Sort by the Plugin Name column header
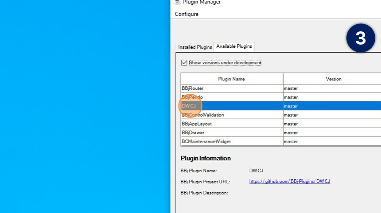This screenshot has height=213, width=381. point(232,79)
